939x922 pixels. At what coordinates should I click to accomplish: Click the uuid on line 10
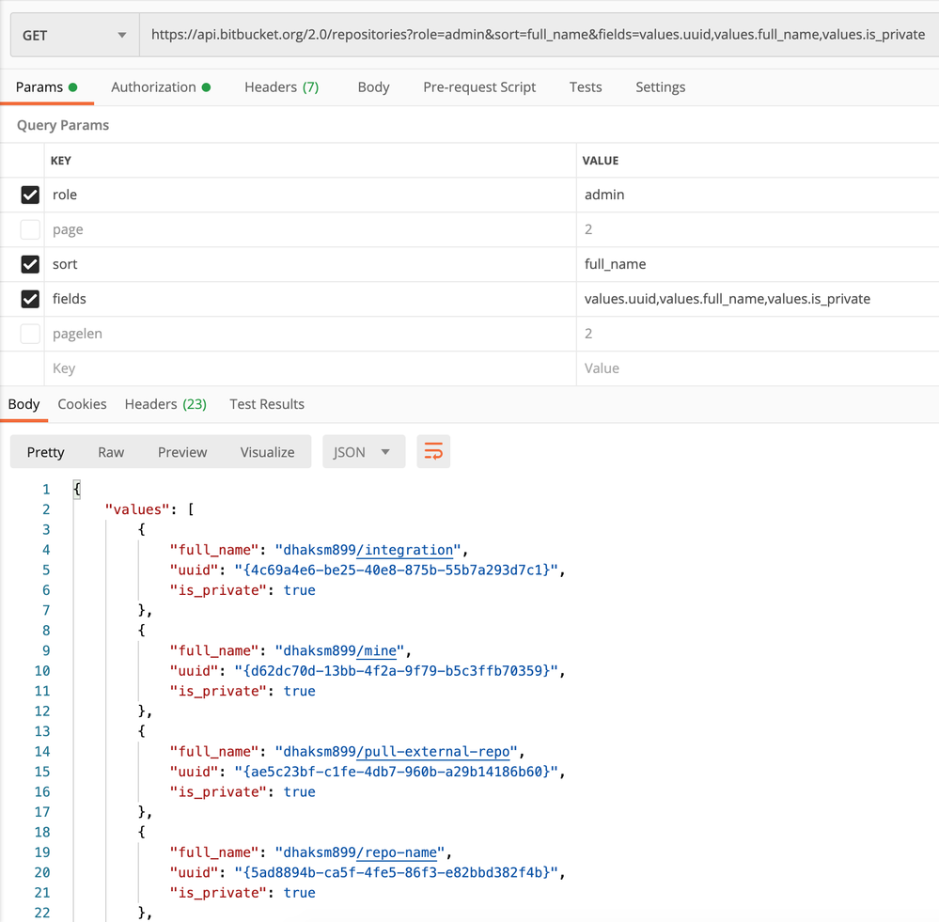[x=396, y=670]
